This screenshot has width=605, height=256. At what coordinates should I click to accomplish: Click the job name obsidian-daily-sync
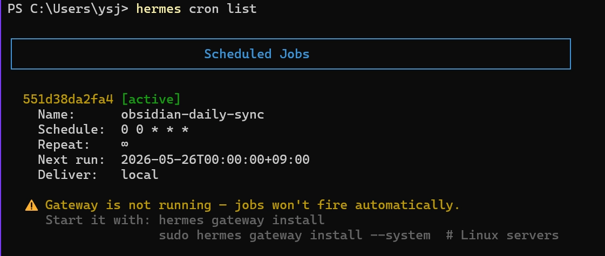[x=193, y=114]
